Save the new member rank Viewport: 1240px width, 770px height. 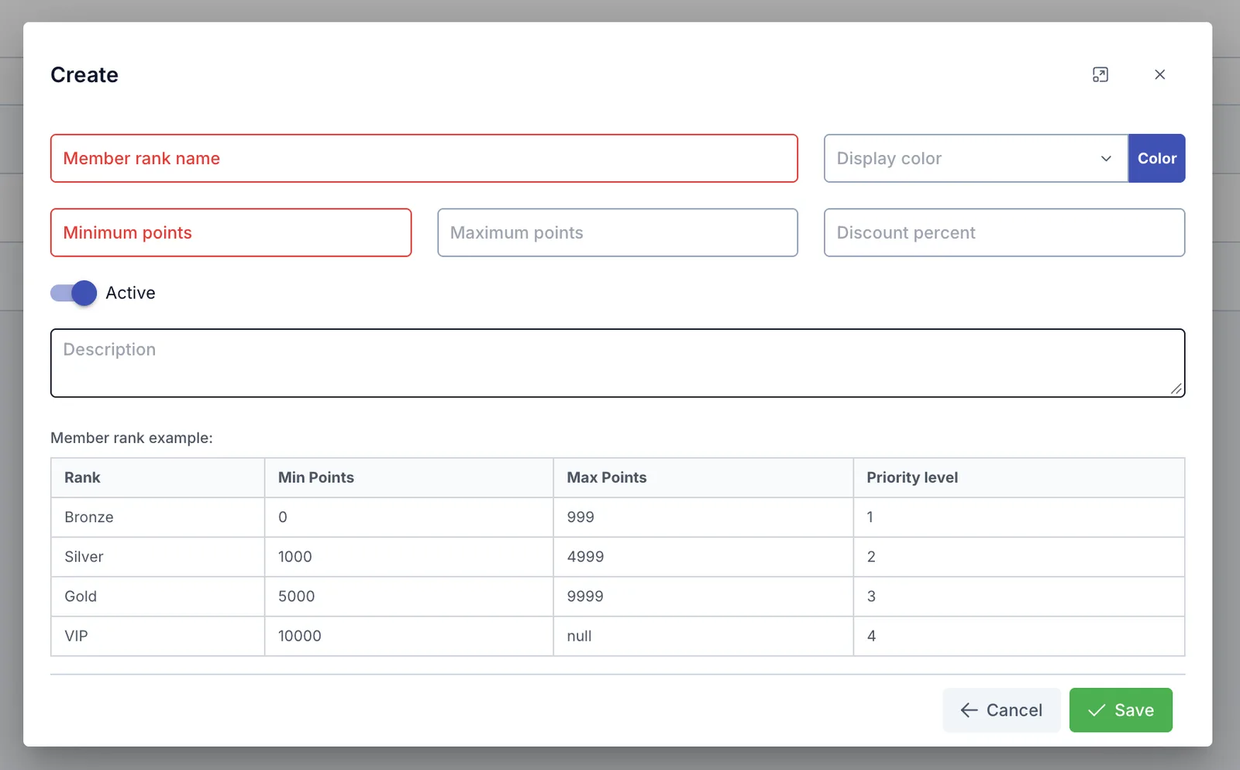[x=1121, y=710]
